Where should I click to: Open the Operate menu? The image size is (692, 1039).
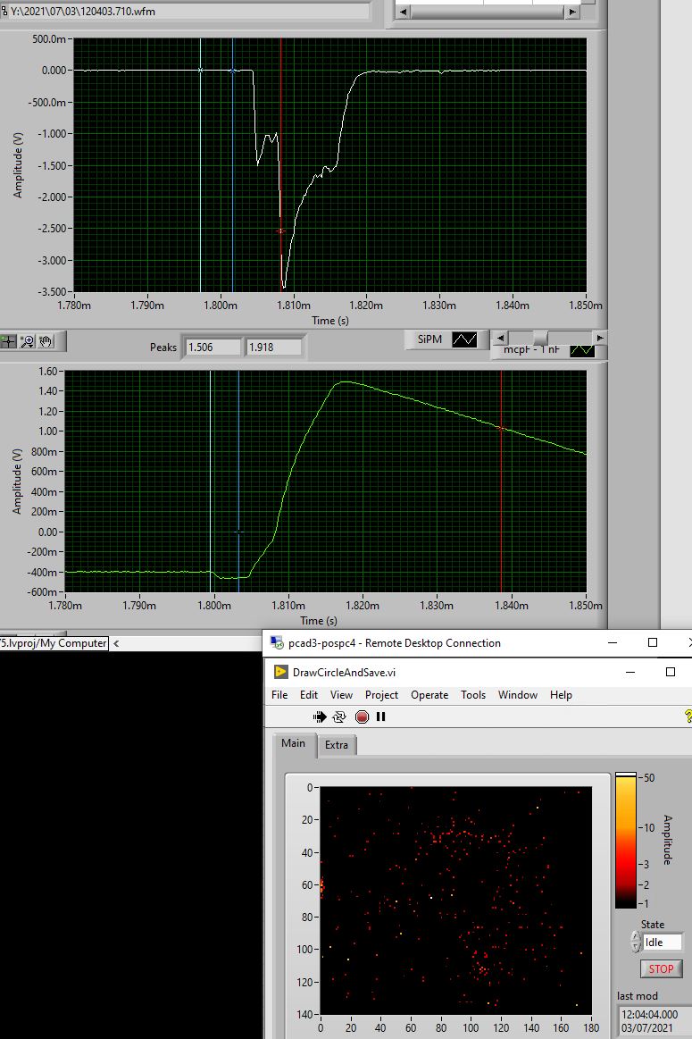(429, 695)
